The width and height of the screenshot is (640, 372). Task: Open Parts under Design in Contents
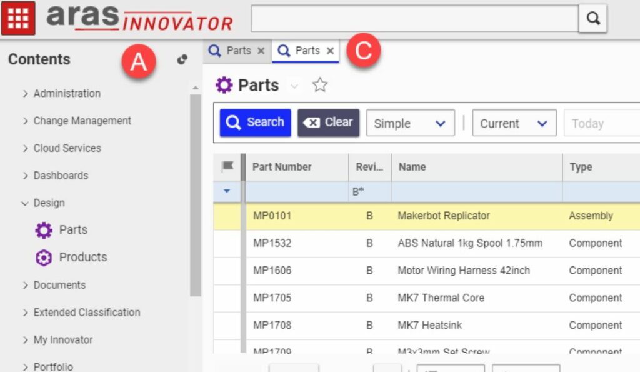point(74,230)
